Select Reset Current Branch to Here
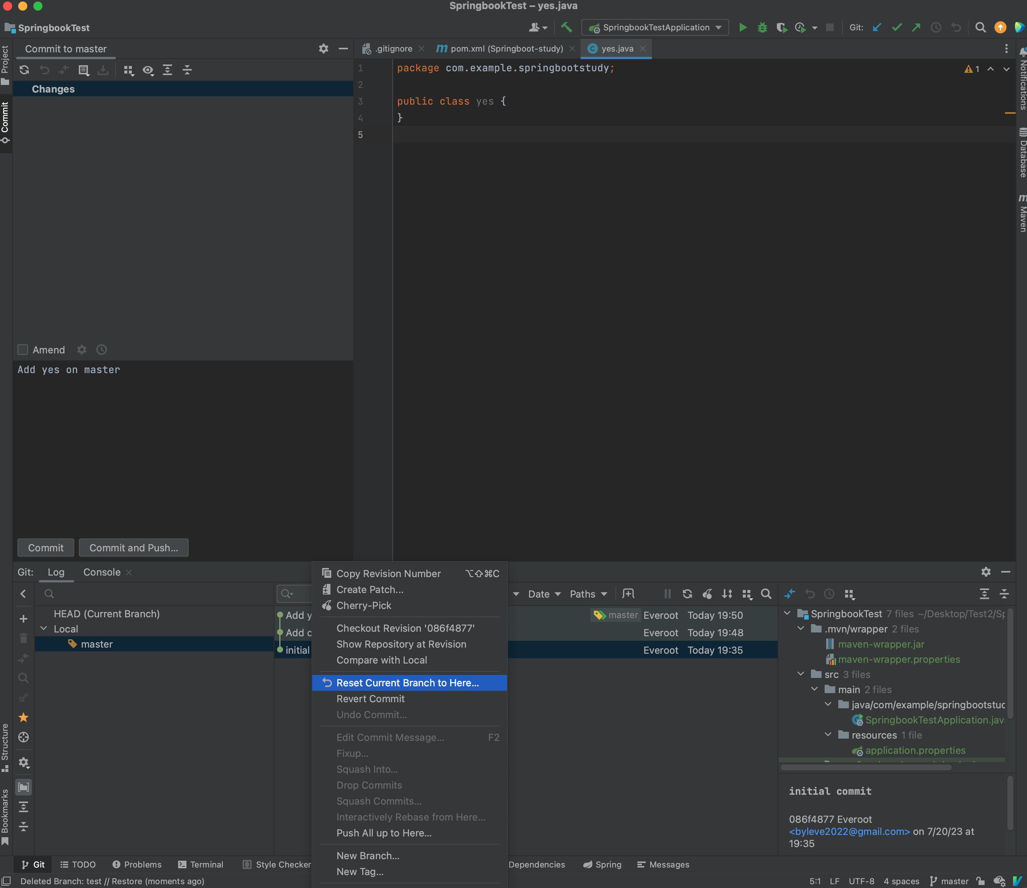 (x=409, y=682)
